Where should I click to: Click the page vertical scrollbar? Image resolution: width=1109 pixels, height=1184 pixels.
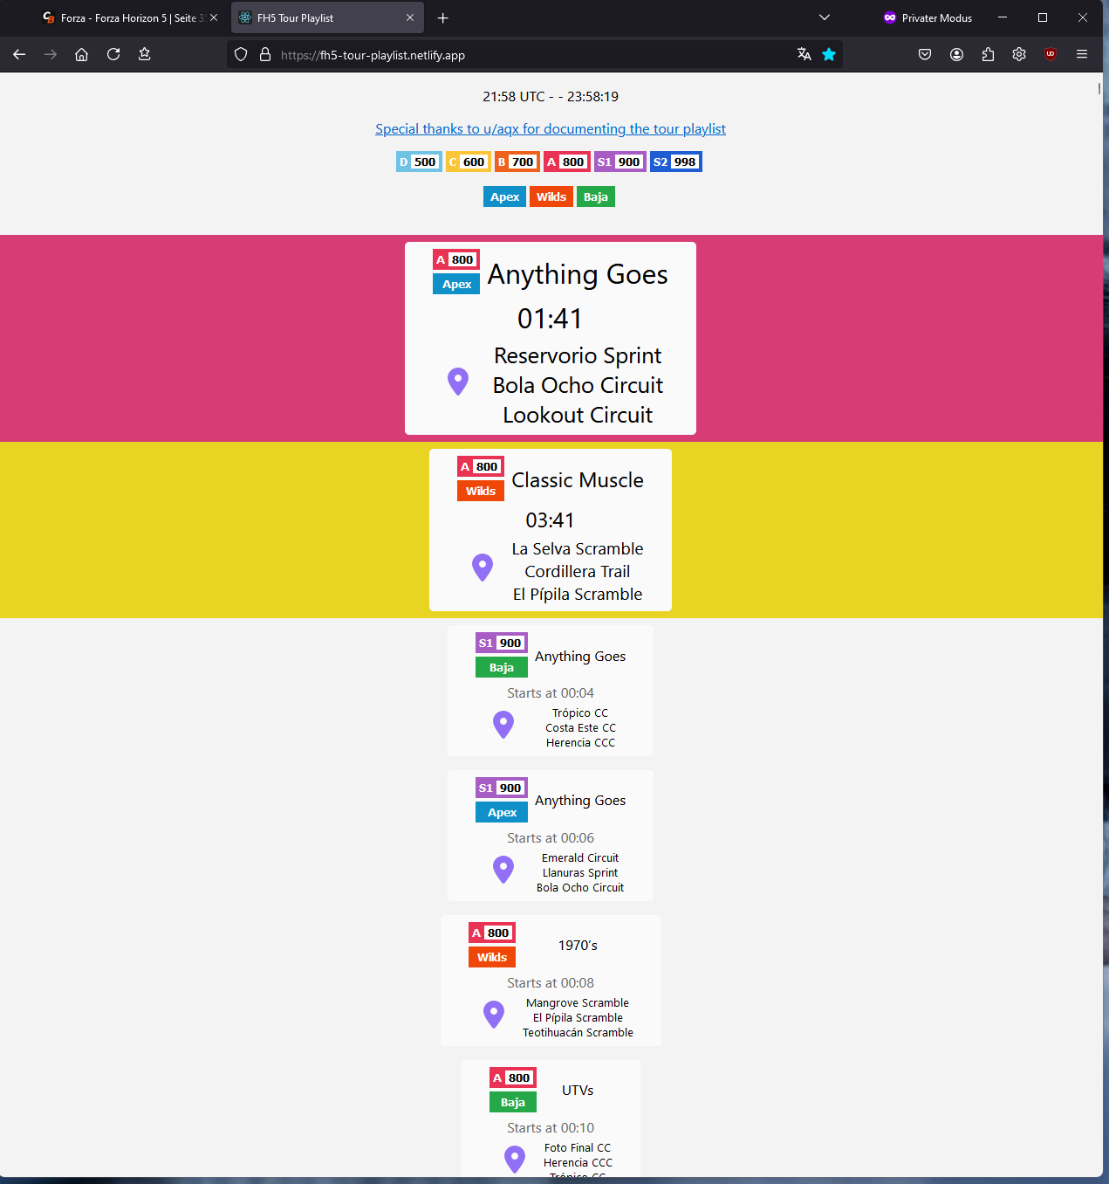(1099, 88)
